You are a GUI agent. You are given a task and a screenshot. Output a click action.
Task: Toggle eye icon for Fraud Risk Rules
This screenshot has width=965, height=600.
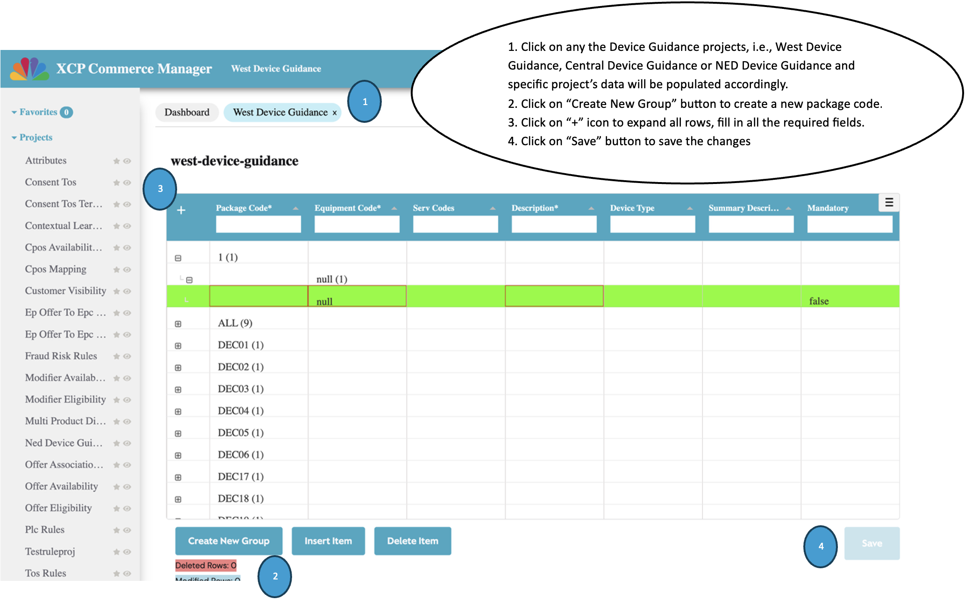coord(127,356)
